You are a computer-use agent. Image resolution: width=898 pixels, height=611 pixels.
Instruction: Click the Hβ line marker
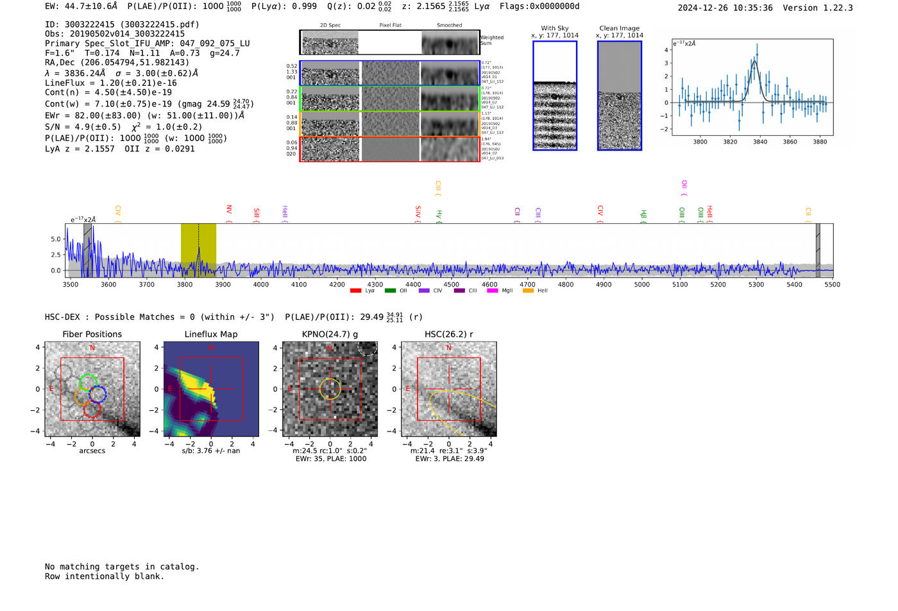click(x=643, y=216)
